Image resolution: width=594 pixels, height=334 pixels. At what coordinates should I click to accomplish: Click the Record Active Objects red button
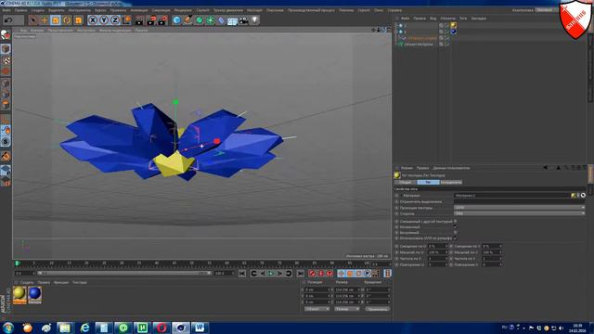[312, 273]
